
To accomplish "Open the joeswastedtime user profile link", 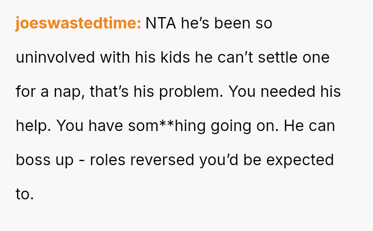I will 78,24.
